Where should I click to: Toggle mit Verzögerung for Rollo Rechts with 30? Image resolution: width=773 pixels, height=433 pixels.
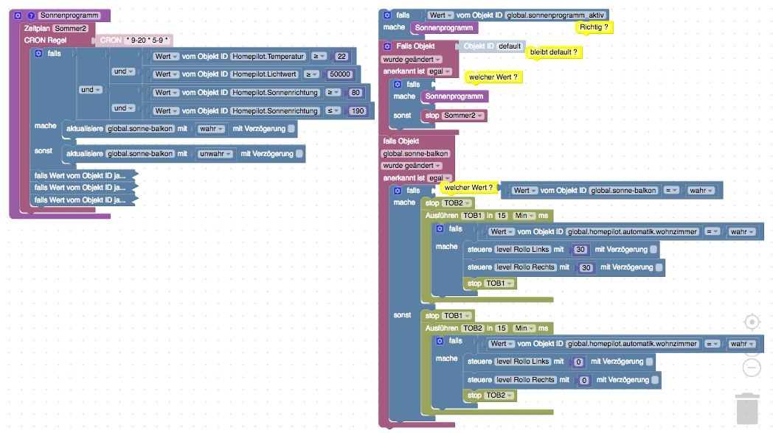[659, 267]
